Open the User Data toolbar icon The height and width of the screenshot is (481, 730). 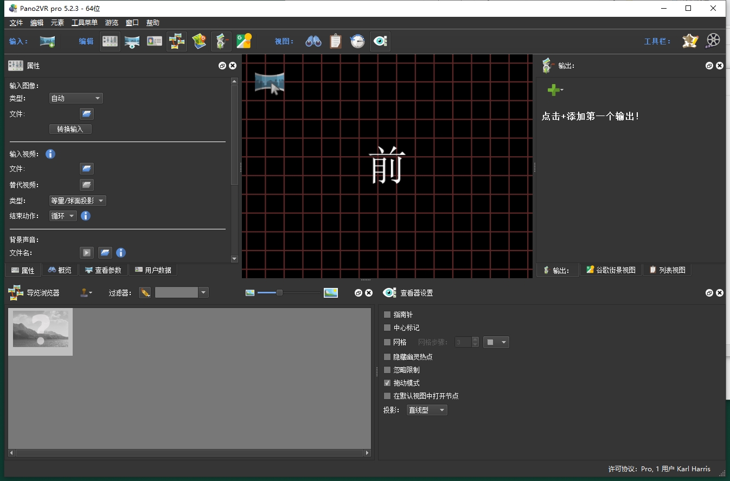coord(155,41)
